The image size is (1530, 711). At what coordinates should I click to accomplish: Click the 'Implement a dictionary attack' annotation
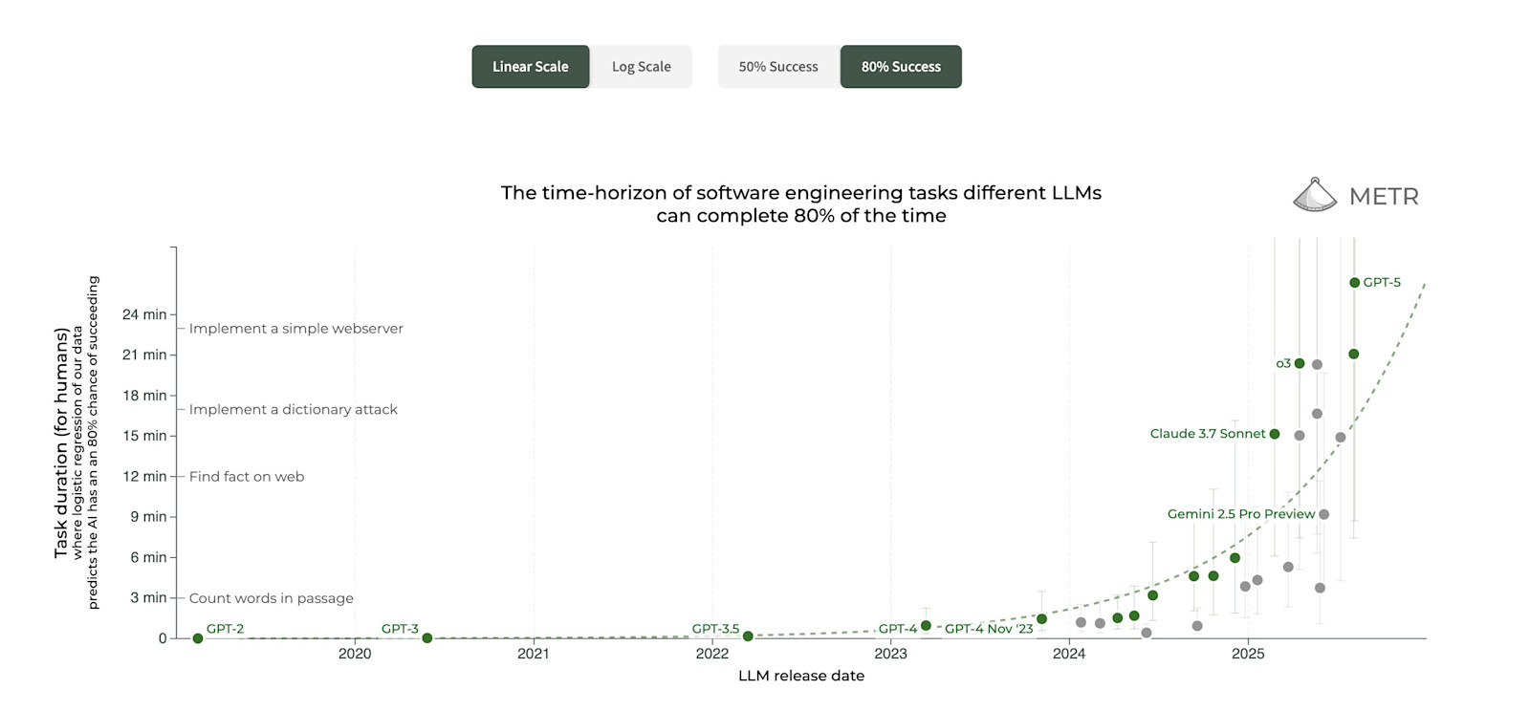click(294, 410)
